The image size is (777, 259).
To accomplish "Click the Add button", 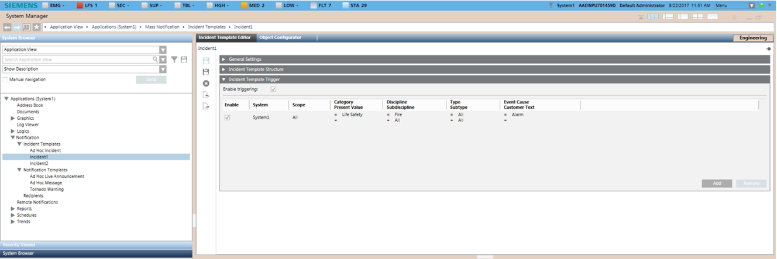I will coord(717,184).
